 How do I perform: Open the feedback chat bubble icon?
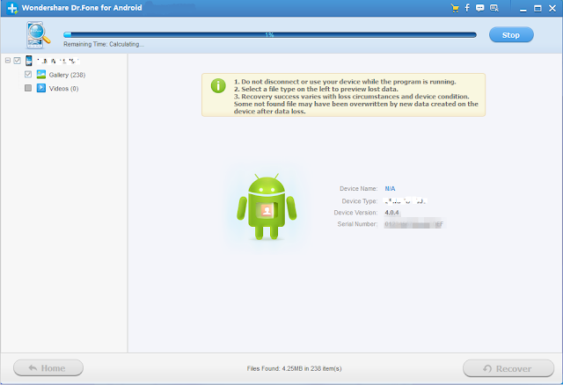click(479, 8)
